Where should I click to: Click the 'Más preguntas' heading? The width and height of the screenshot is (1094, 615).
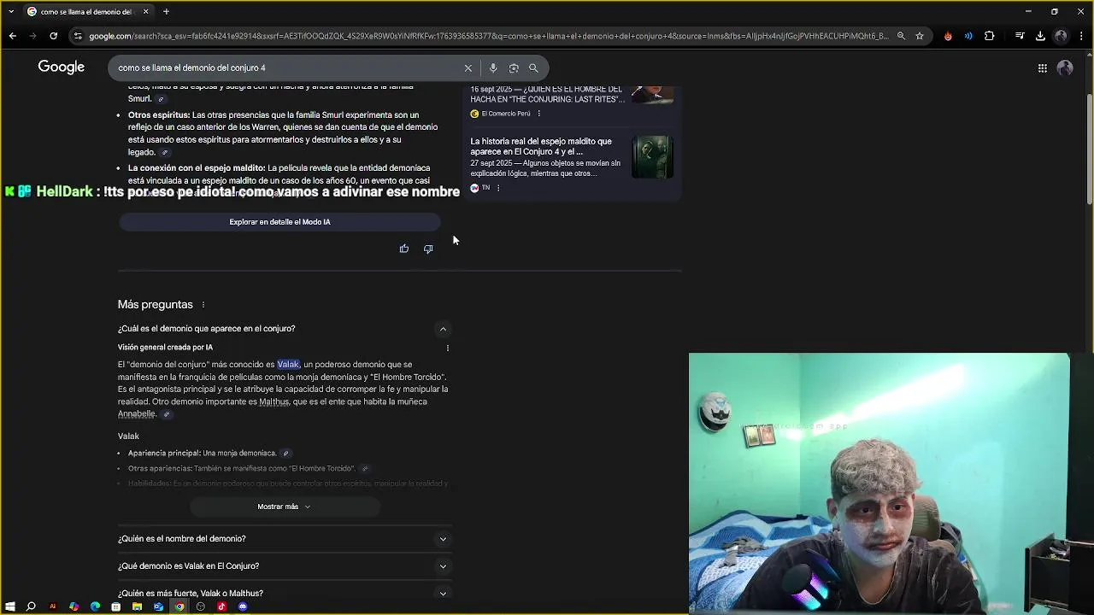click(x=156, y=305)
